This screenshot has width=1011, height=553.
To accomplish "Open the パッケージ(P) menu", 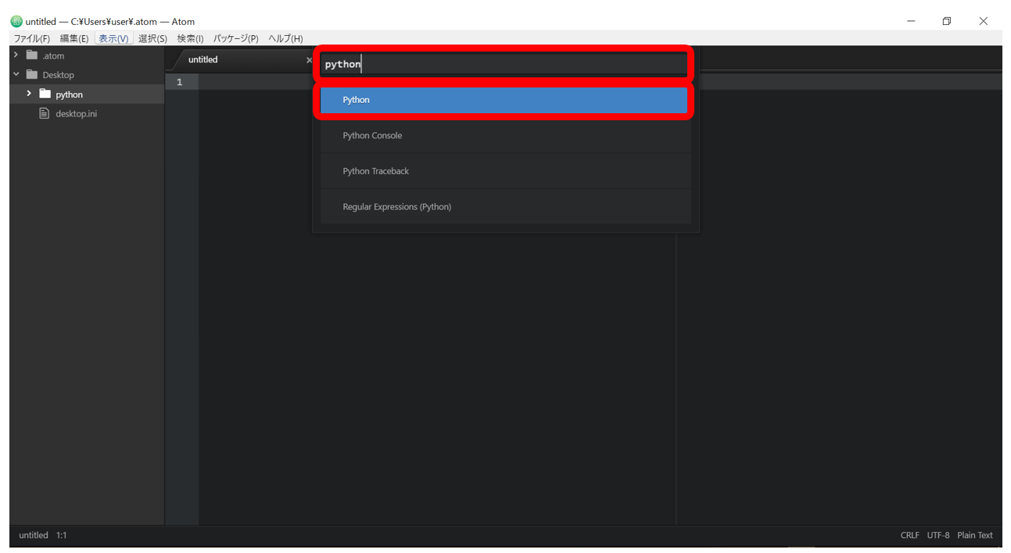I will pos(235,39).
